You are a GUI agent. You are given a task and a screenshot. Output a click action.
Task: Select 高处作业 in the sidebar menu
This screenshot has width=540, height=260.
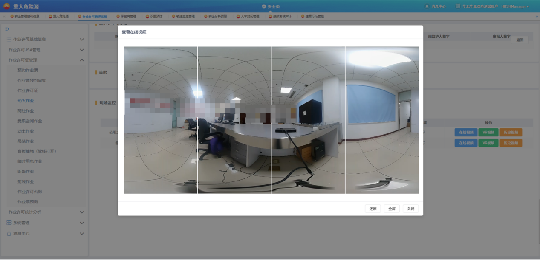click(x=26, y=111)
